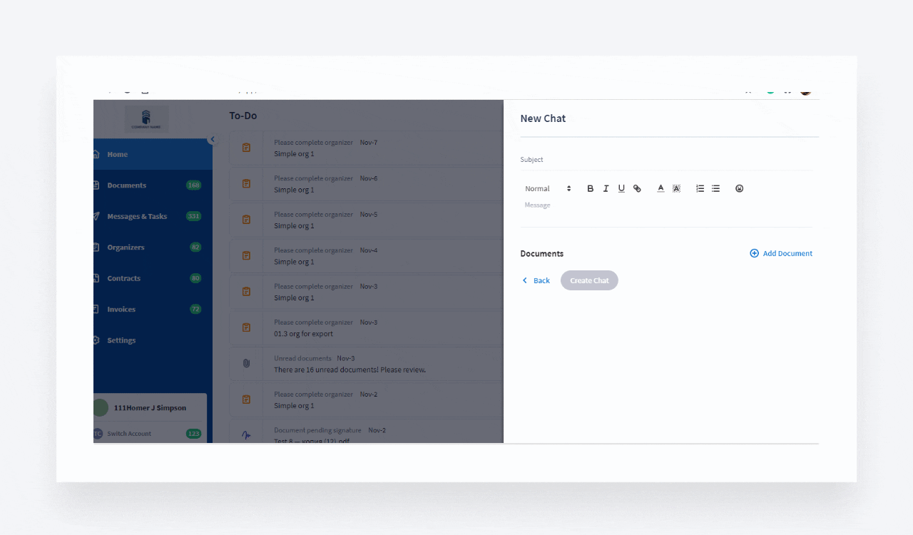
Task: Toggle italic formatting in message editor
Action: coord(606,188)
